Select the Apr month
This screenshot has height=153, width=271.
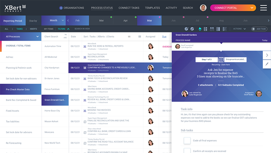point(126,20)
